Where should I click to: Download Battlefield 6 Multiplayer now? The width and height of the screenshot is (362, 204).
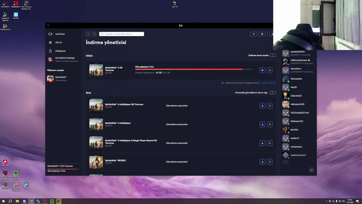coord(262,124)
